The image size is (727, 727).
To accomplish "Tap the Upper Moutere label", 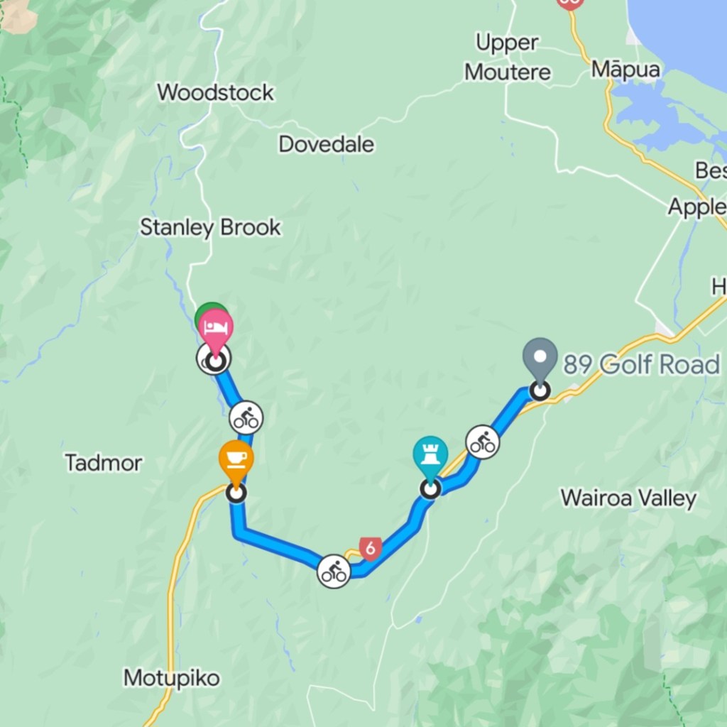I will 508,58.
